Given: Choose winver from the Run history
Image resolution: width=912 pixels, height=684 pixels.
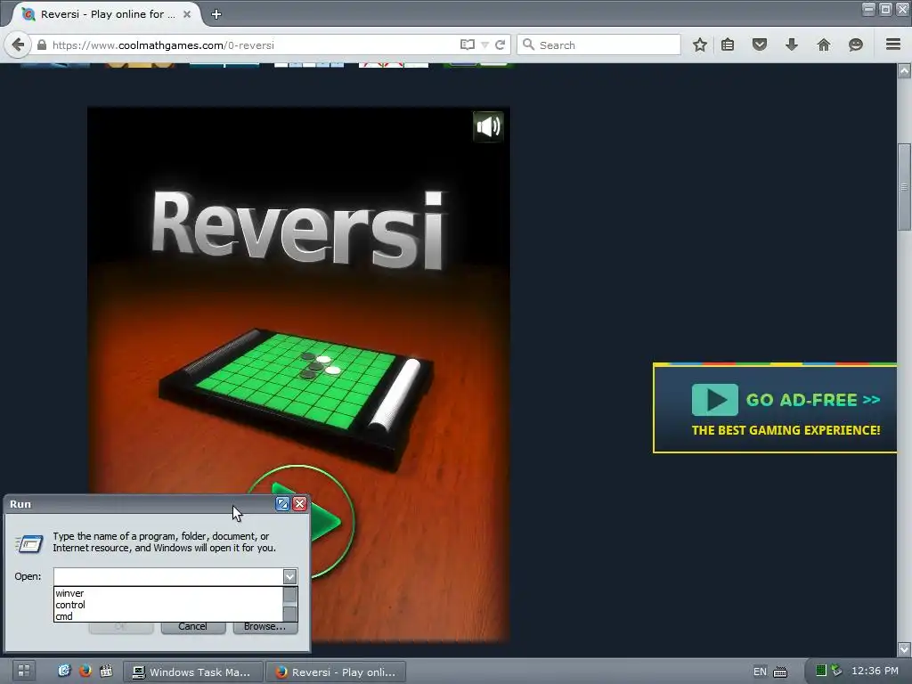Looking at the screenshot, I should 168,593.
